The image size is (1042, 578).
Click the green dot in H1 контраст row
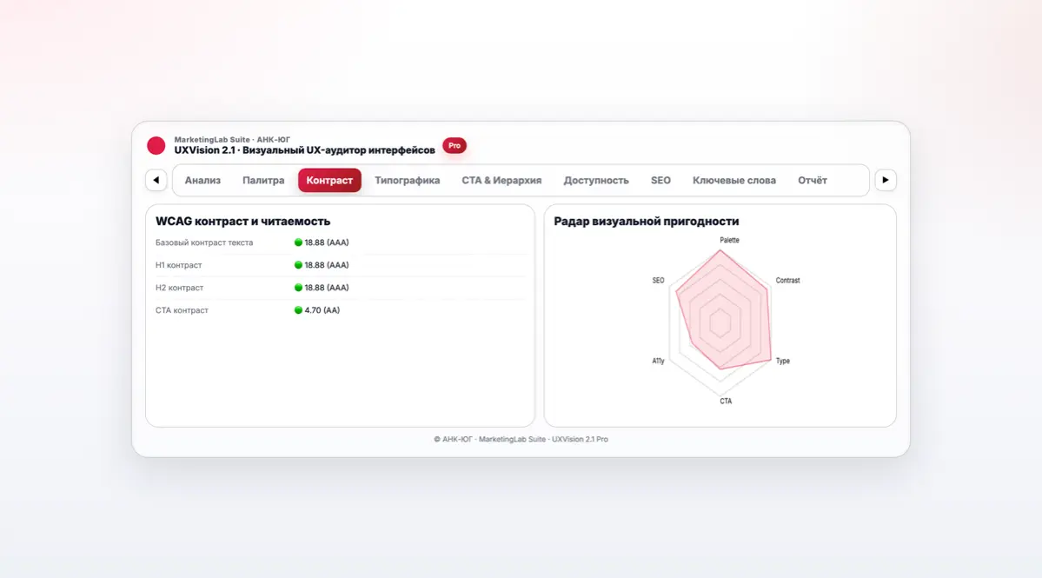(298, 265)
